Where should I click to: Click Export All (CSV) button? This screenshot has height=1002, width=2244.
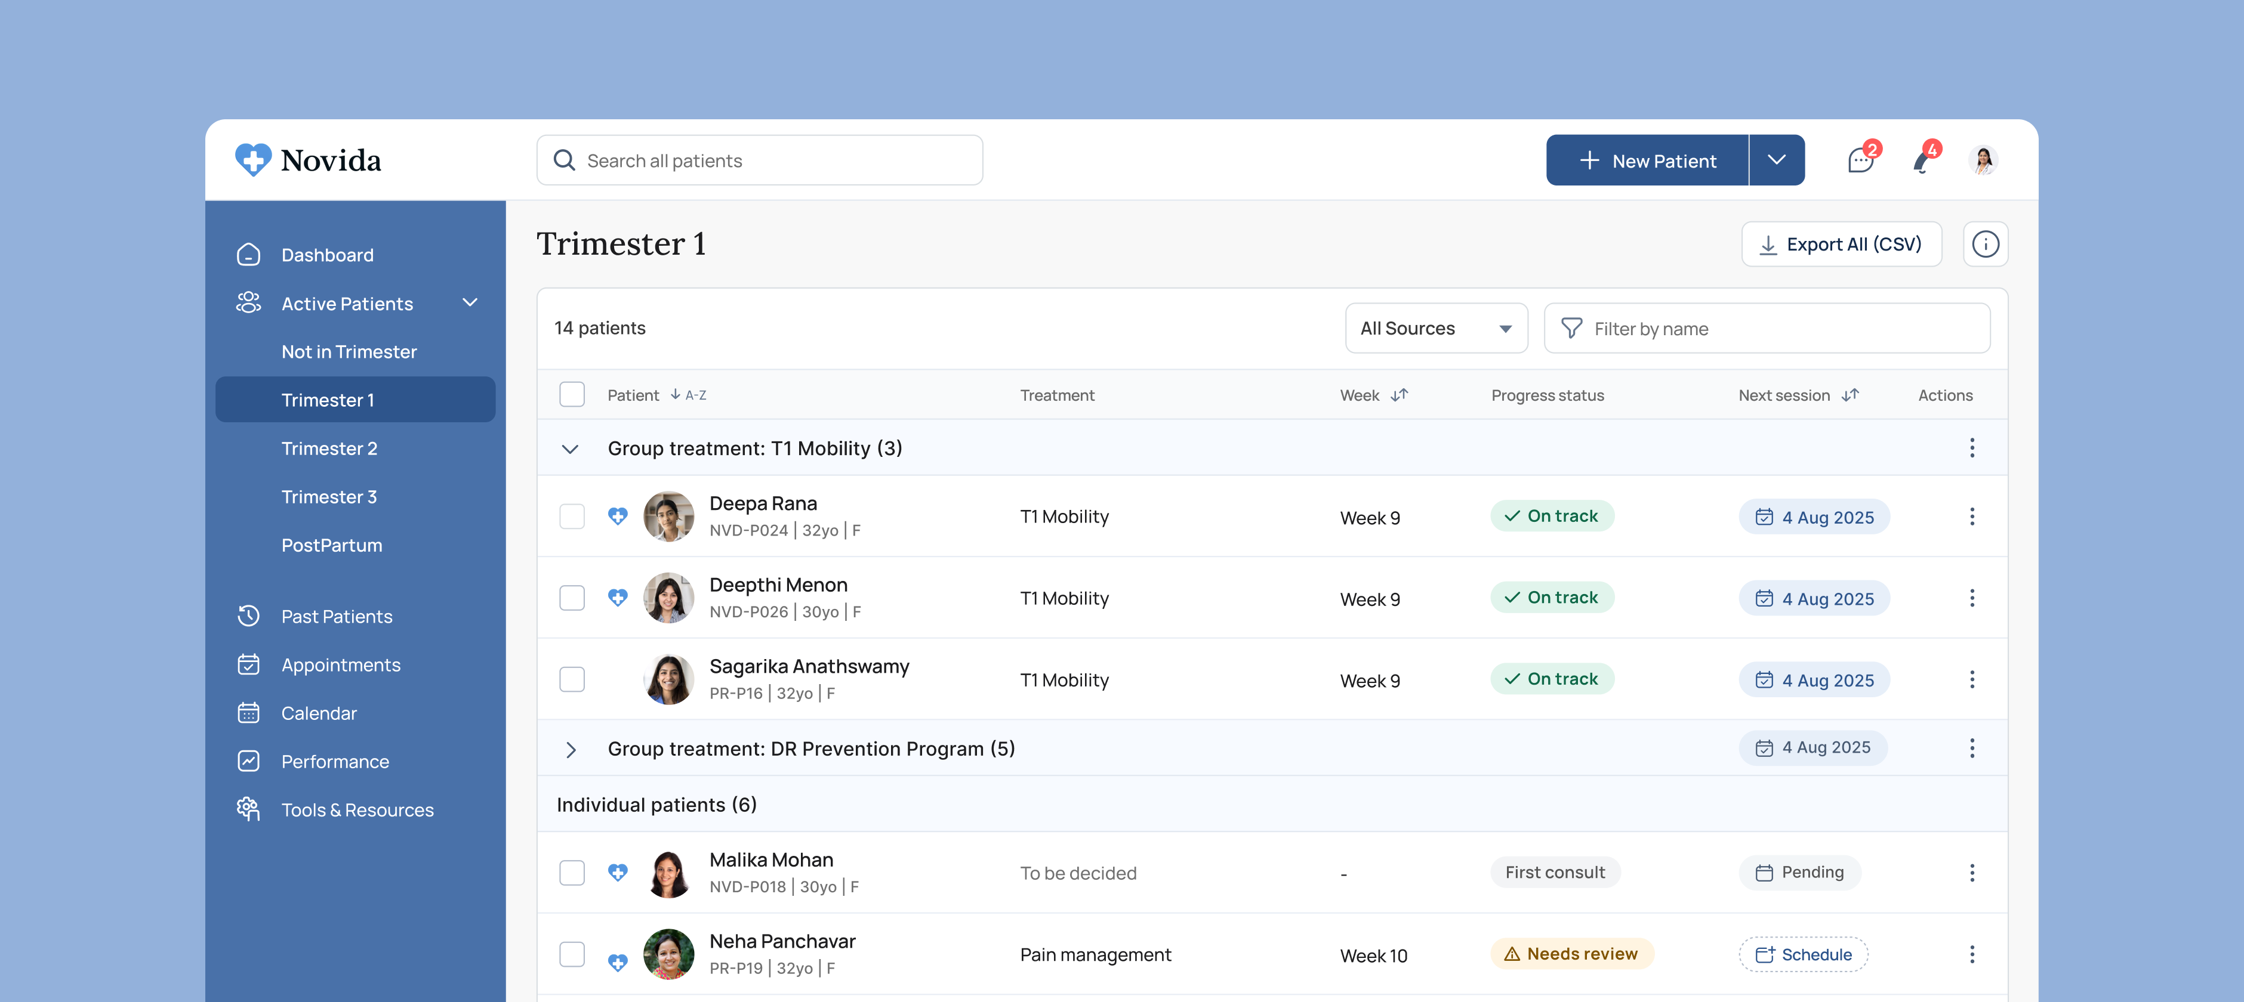(1841, 245)
